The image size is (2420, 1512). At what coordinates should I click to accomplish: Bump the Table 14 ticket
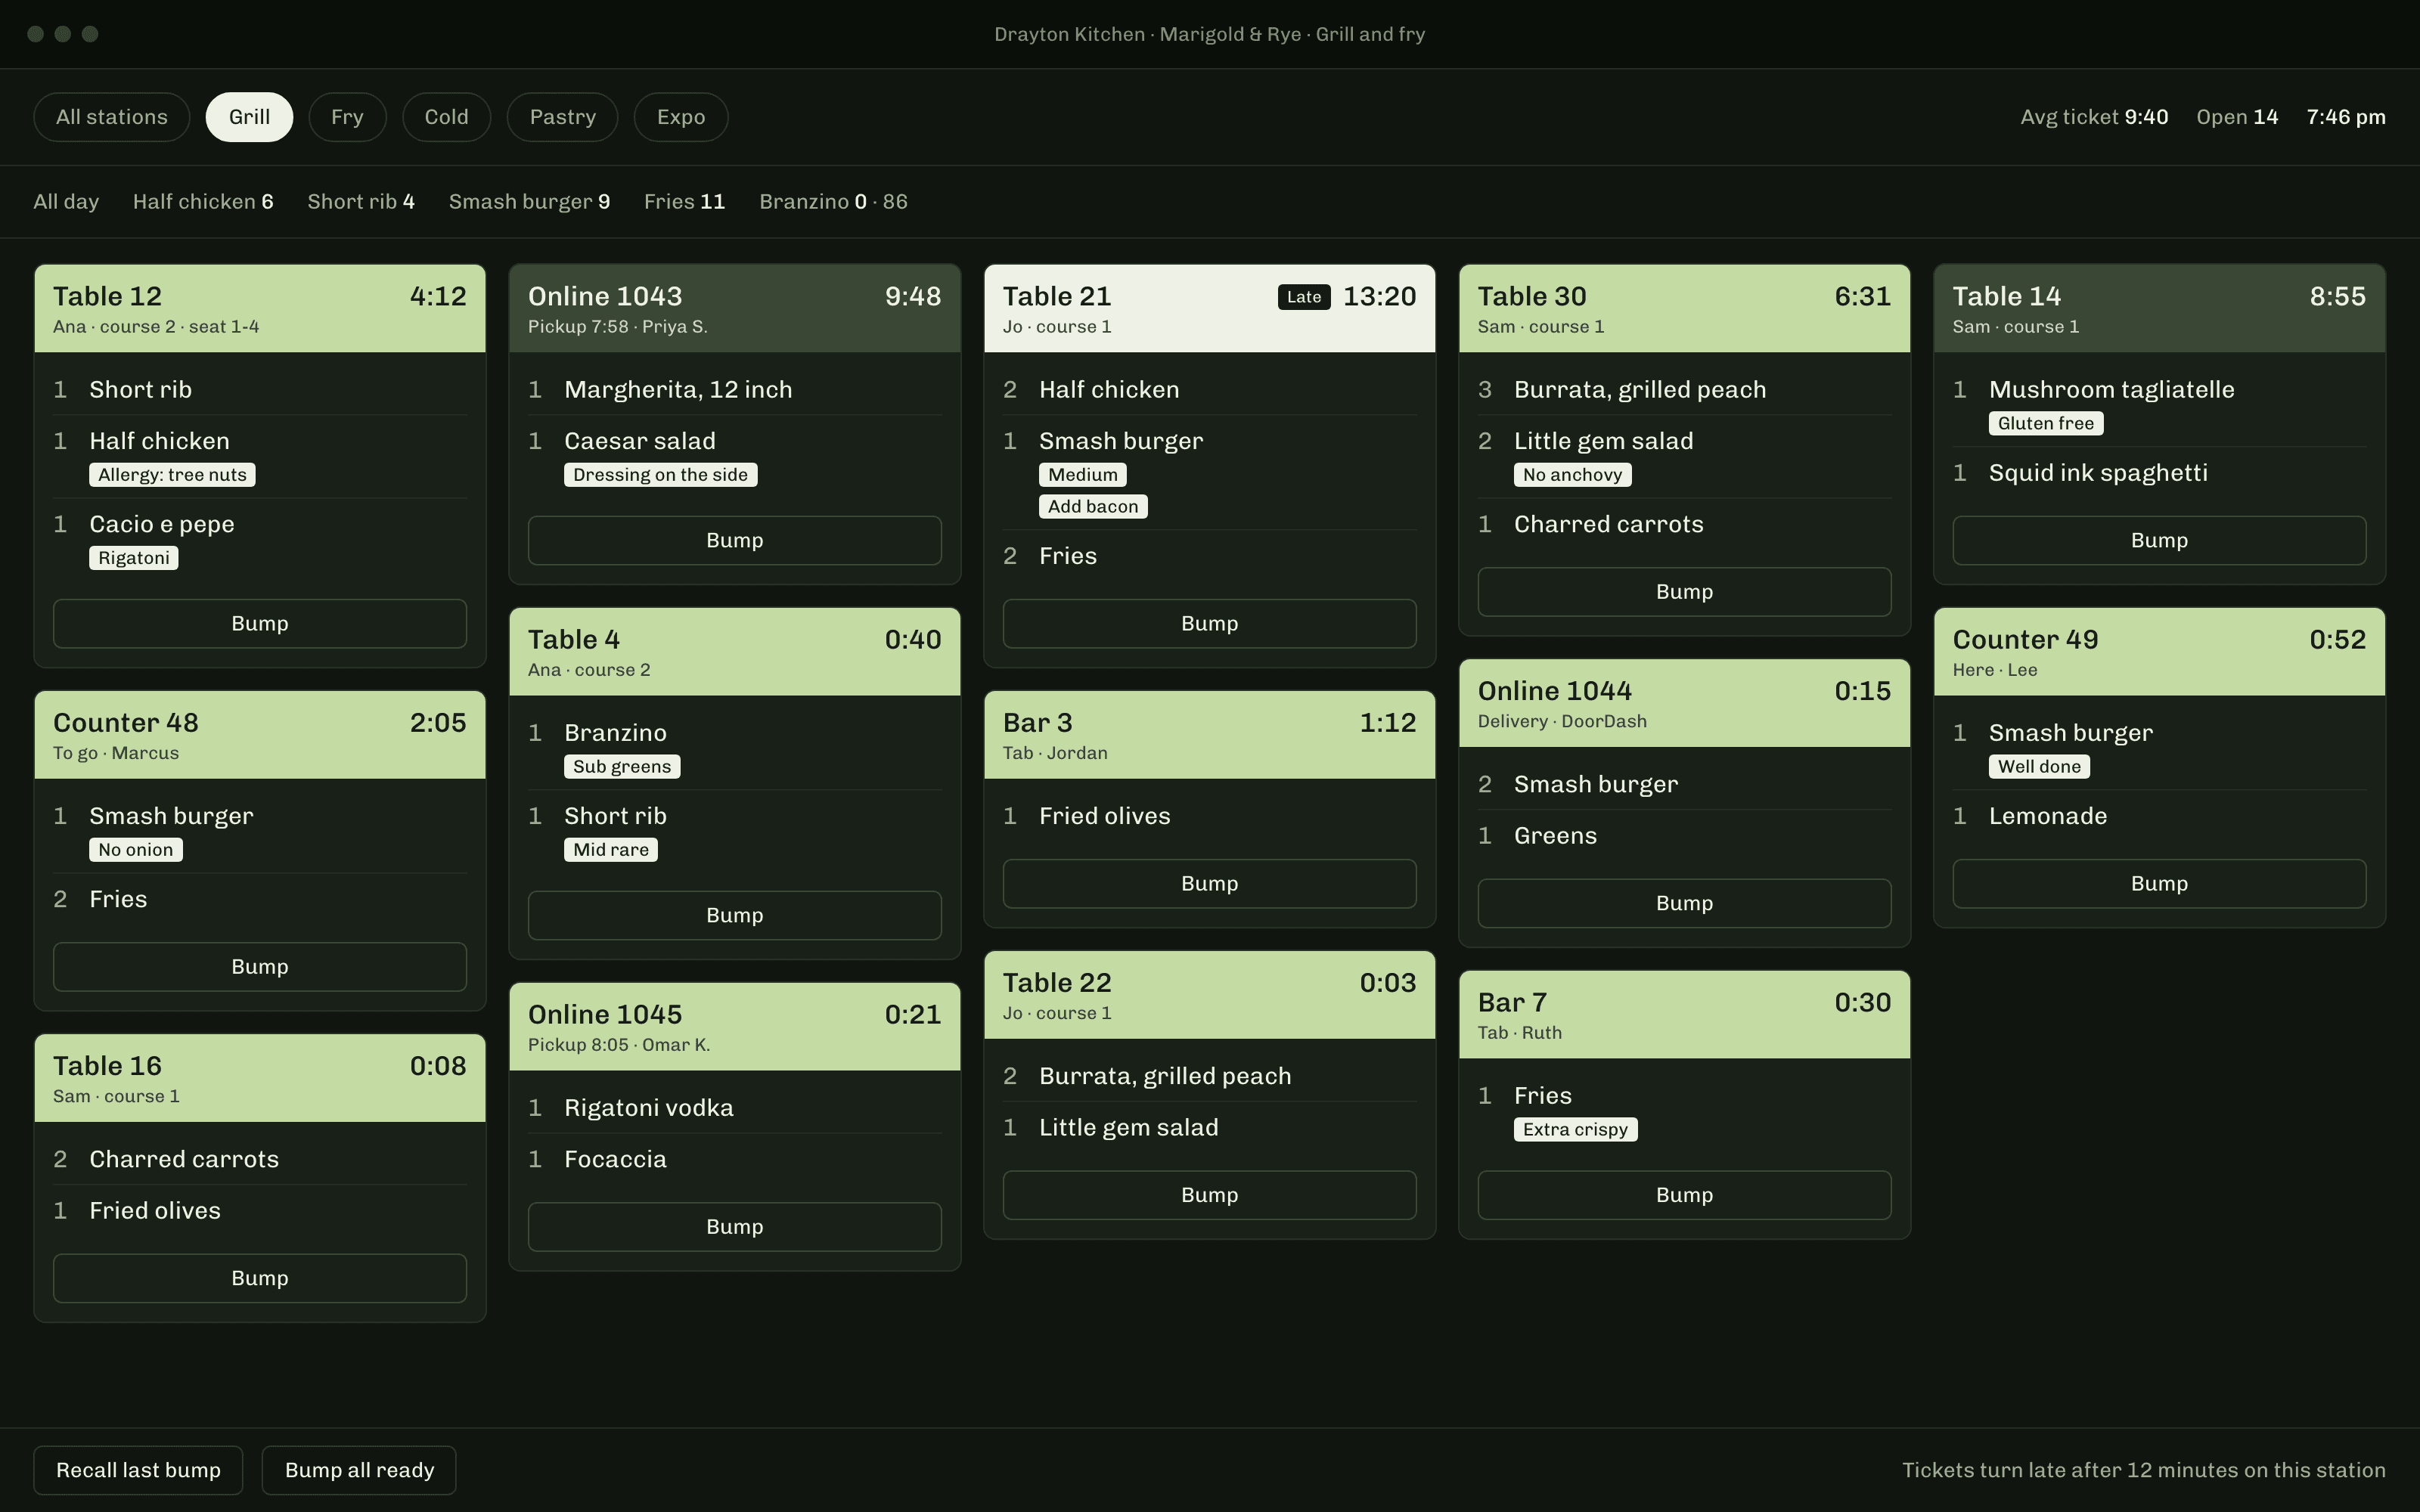click(x=2160, y=541)
